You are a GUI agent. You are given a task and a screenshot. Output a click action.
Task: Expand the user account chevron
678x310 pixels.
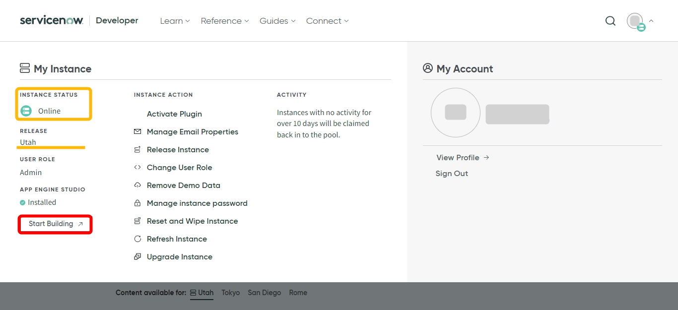(x=651, y=21)
